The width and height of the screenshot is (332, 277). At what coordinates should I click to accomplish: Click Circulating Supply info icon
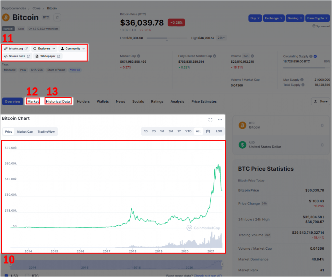pos(311,56)
